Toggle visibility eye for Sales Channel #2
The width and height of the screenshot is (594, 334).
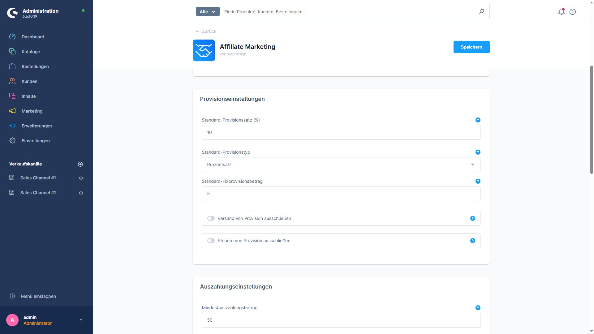(81, 193)
